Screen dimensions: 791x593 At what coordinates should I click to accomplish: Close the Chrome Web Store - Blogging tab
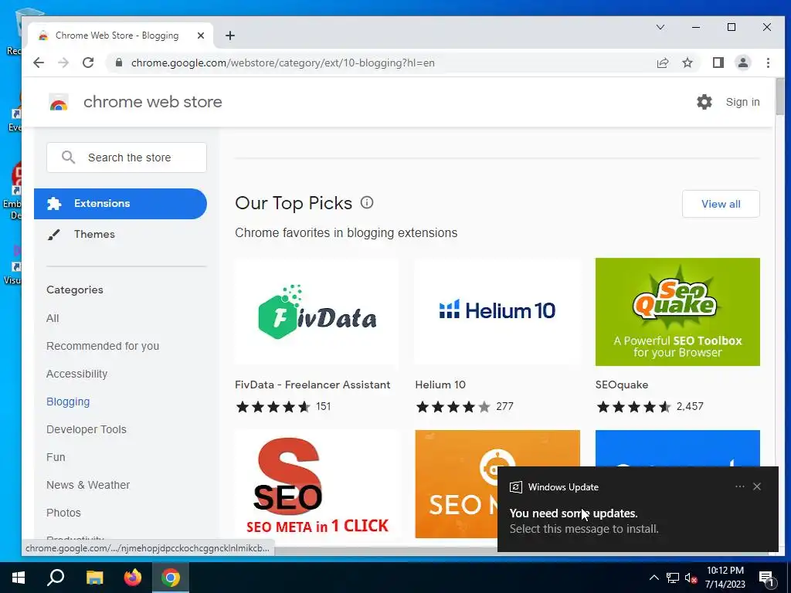201,36
